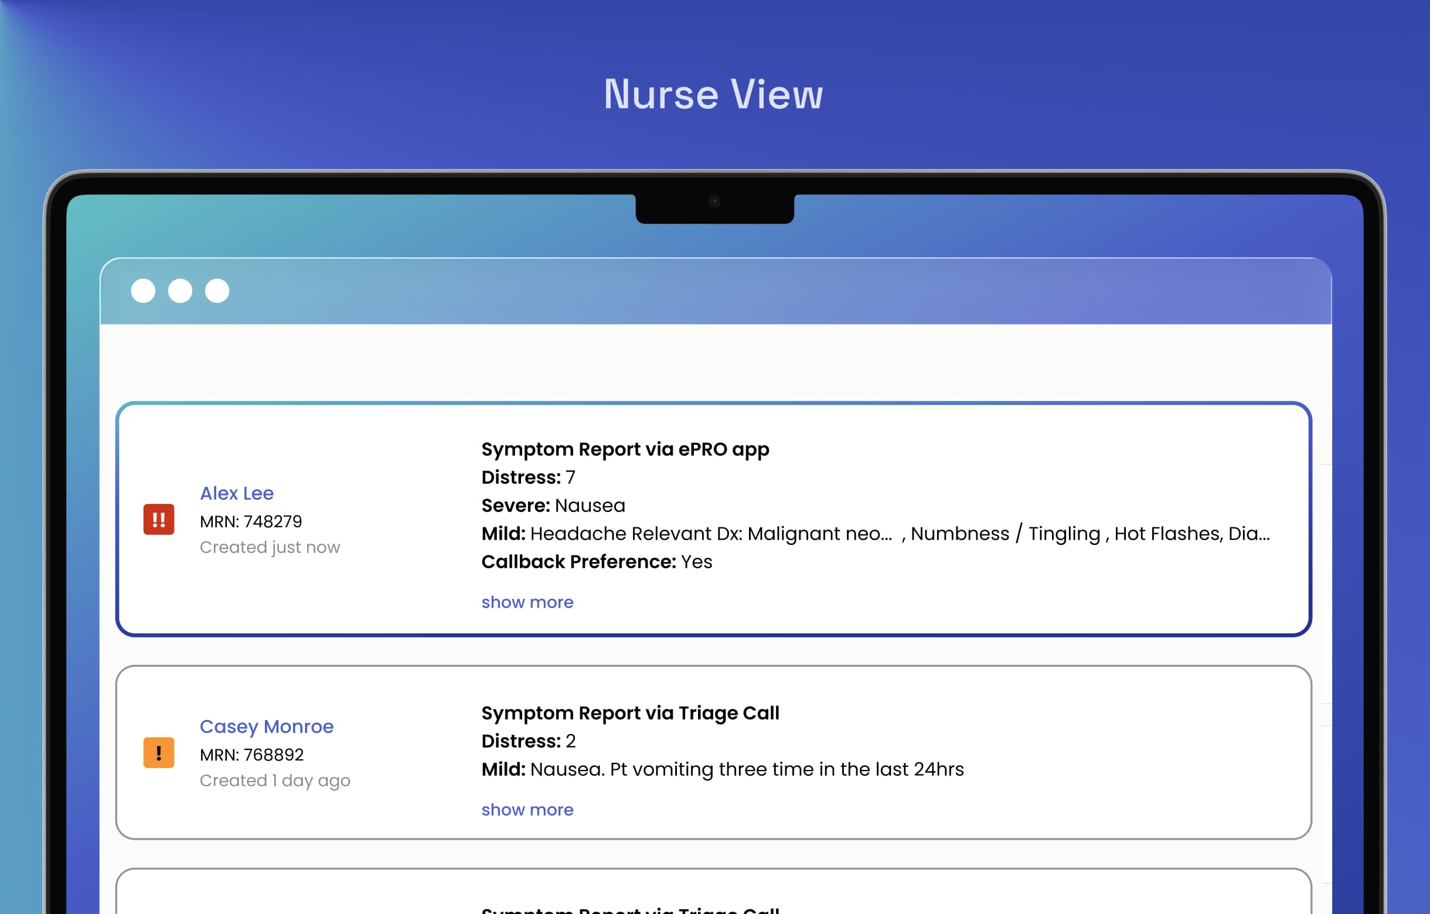Click the Severe: Nausea line

[553, 506]
